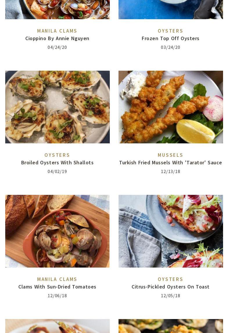Open Clams With Sun-Dried Tomatoes title link
The height and width of the screenshot is (333, 228).
coord(57,287)
